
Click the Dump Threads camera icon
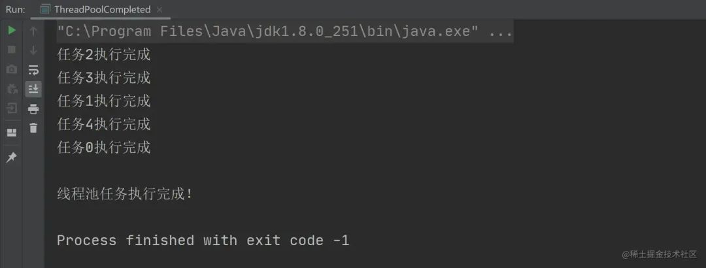(12, 69)
